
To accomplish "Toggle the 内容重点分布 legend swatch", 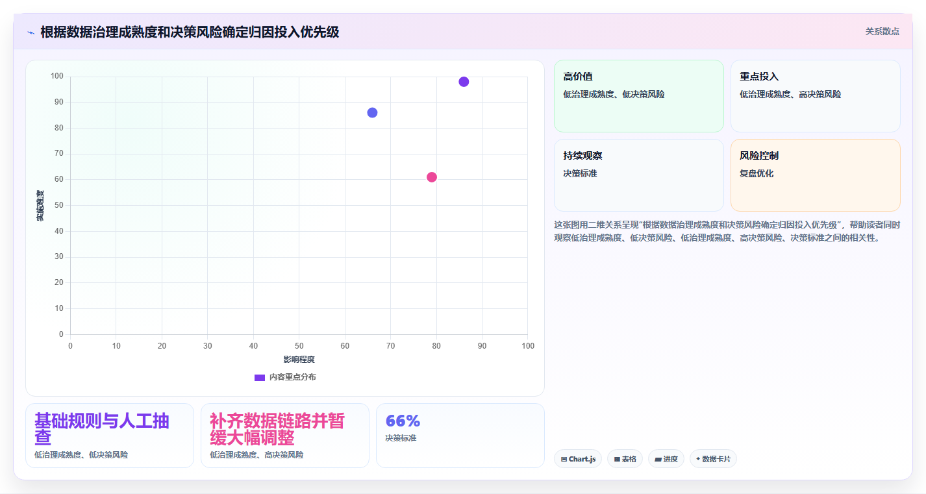I will click(260, 377).
